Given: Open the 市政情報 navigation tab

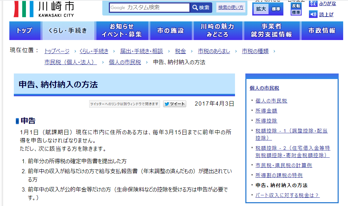Looking at the screenshot, I should pyautogui.click(x=322, y=31).
